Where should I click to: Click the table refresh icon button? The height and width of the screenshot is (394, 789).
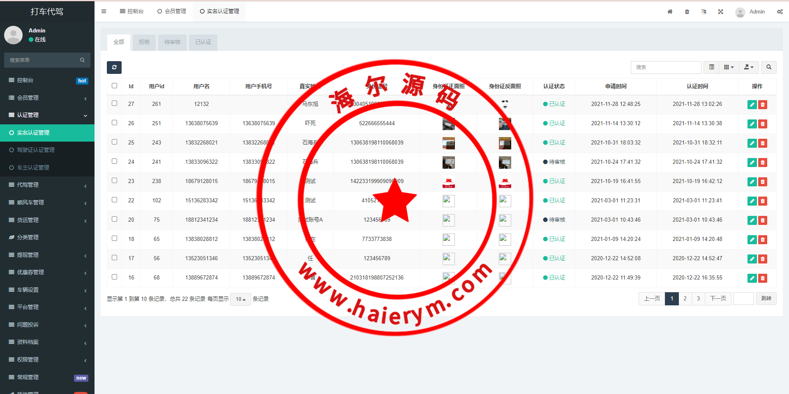point(114,67)
